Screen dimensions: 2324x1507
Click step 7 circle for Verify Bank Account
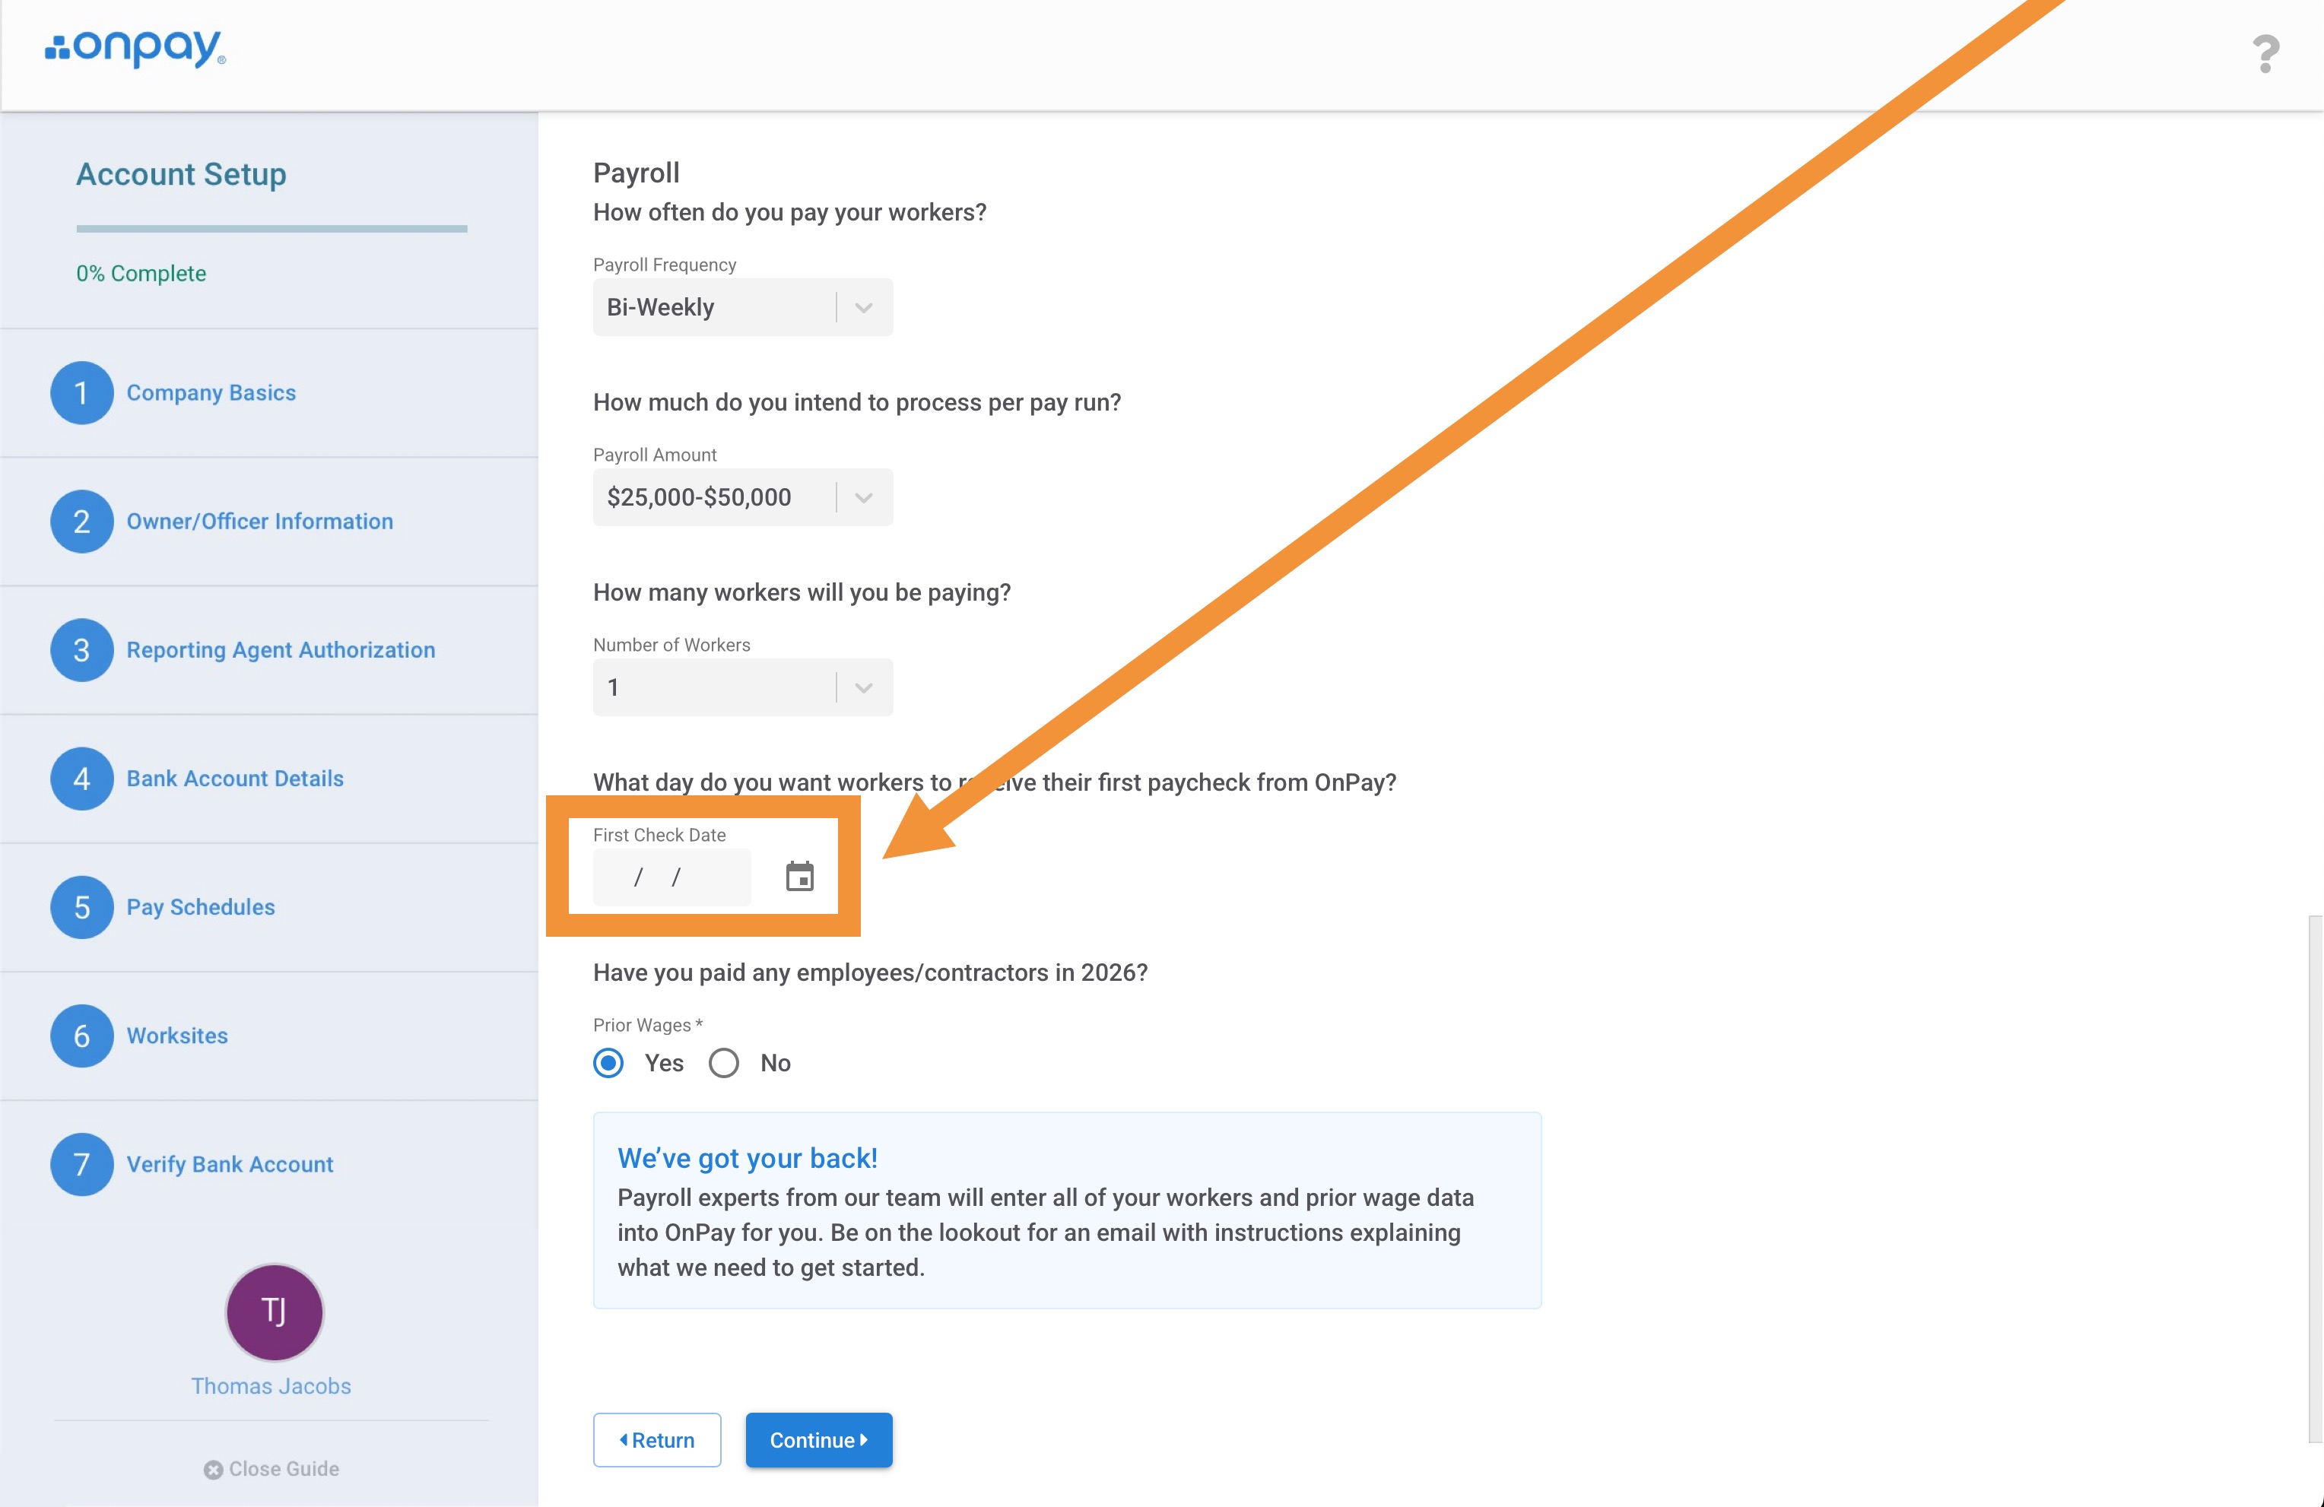82,1164
